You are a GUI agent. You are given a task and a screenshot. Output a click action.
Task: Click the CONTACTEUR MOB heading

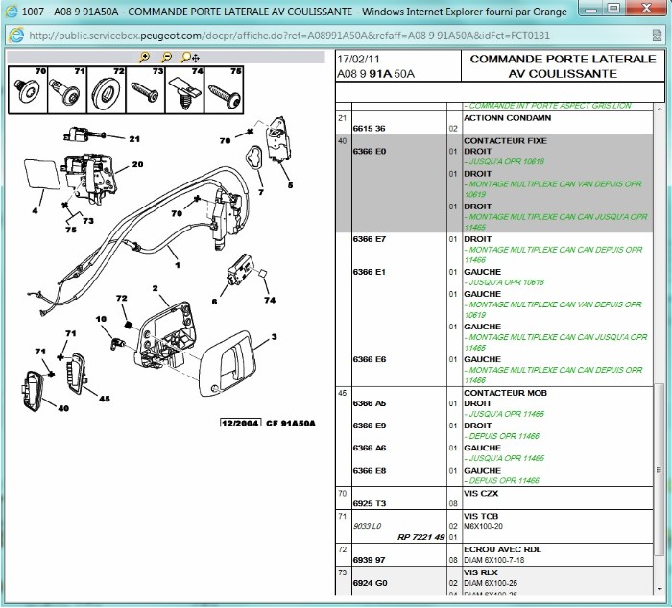[505, 393]
